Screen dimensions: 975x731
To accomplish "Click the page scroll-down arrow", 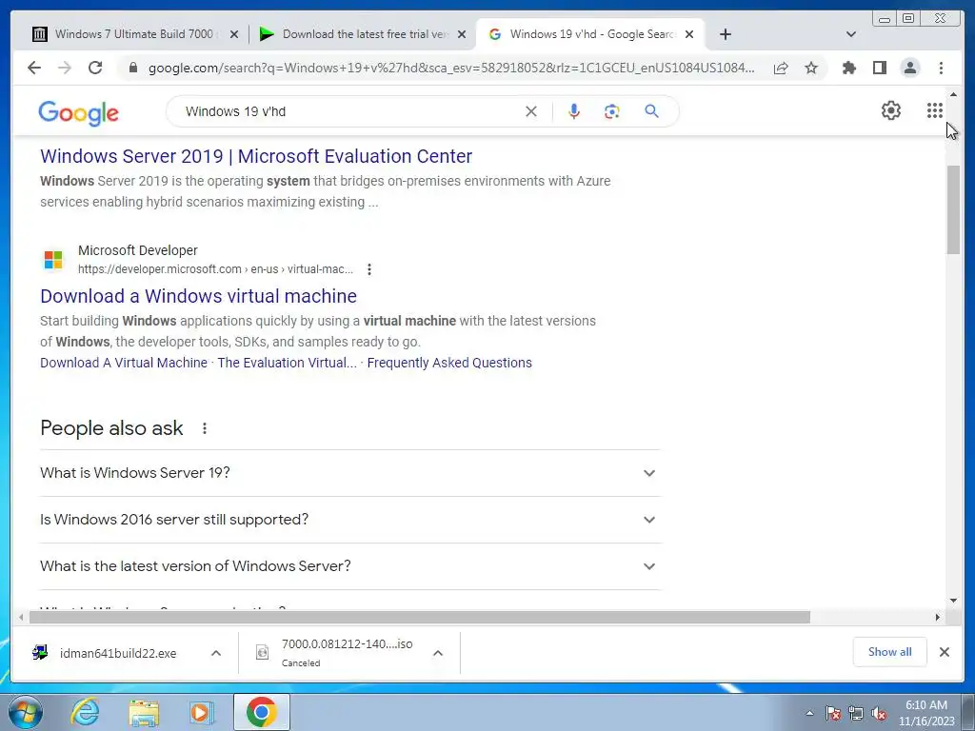I will [x=954, y=601].
